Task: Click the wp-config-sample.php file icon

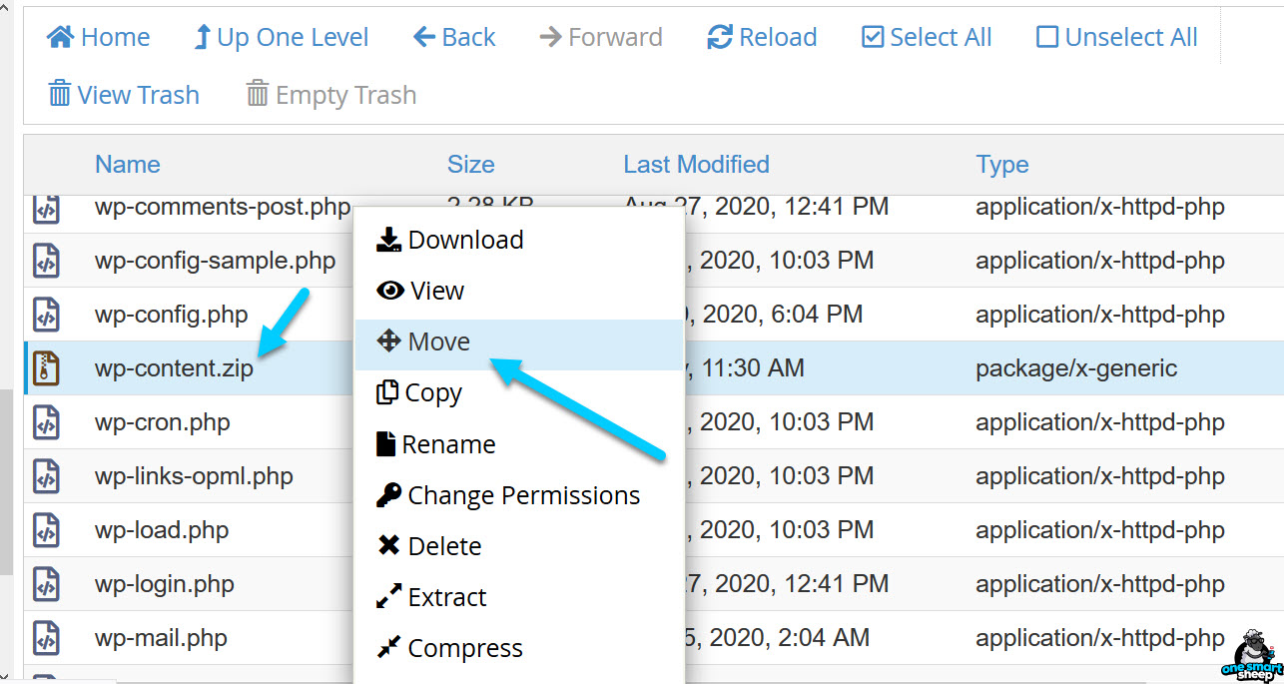Action: 46,261
